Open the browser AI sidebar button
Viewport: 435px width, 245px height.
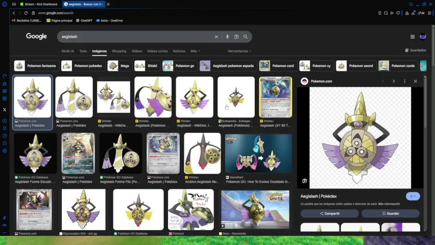pyautogui.click(x=421, y=13)
